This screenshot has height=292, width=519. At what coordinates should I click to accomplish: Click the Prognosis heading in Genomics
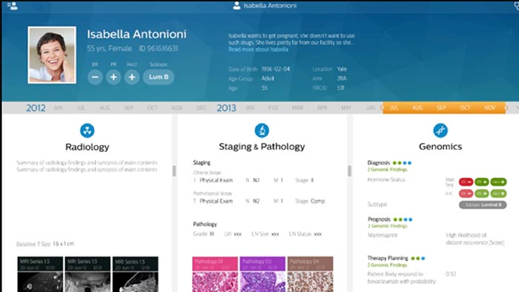pyautogui.click(x=379, y=219)
